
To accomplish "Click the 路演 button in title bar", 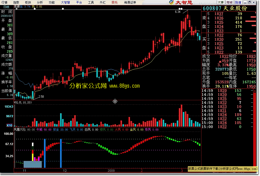I will click(238, 3).
